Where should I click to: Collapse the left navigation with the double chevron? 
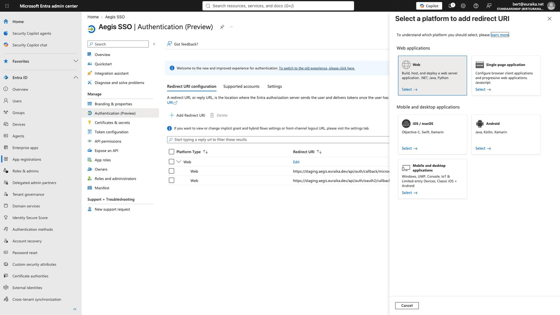[x=75, y=309]
